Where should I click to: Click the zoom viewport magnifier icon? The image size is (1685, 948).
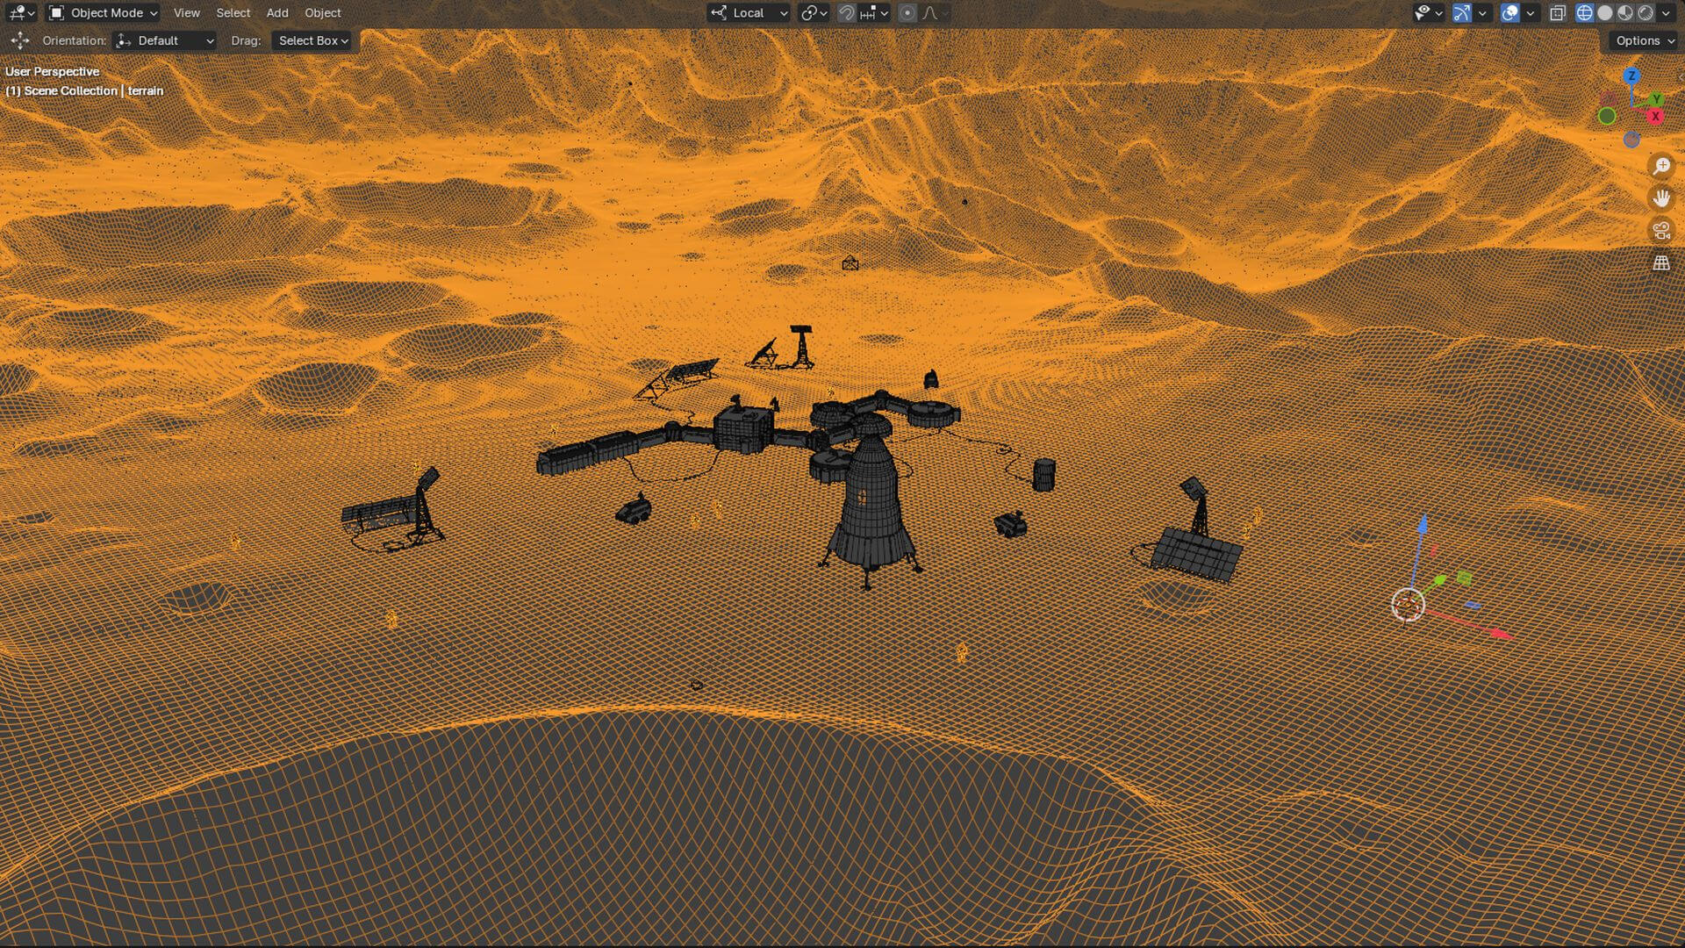point(1661,166)
